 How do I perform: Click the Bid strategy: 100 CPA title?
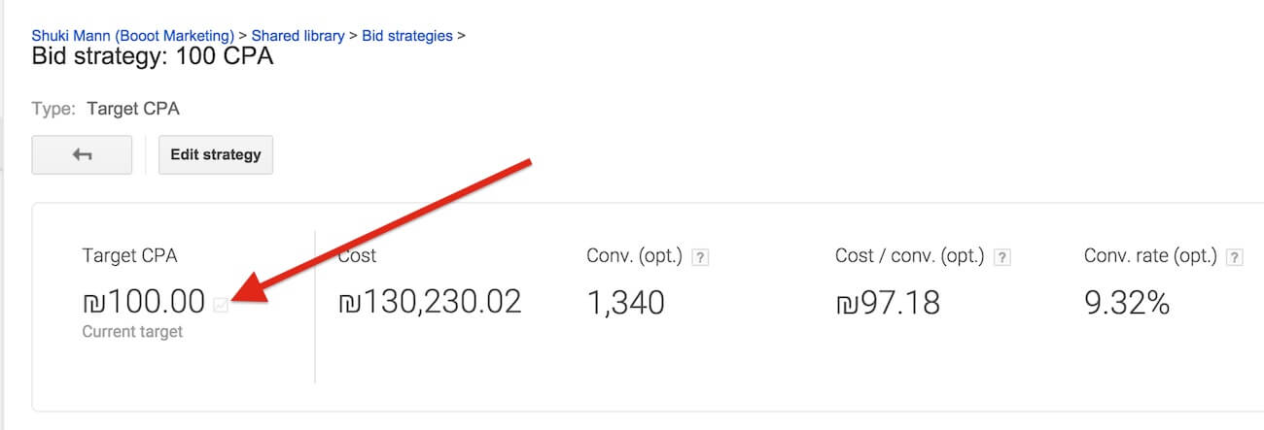pos(153,56)
